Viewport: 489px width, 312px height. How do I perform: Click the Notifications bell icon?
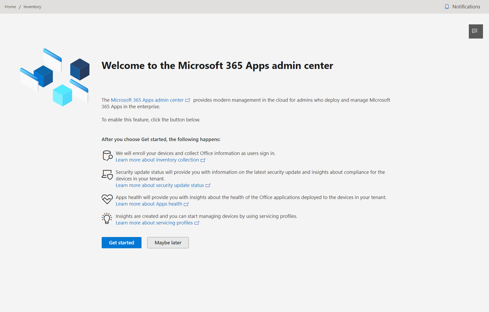click(447, 6)
